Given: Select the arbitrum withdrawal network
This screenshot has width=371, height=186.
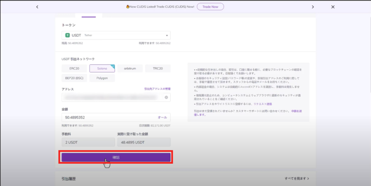Looking at the screenshot, I should (130, 68).
